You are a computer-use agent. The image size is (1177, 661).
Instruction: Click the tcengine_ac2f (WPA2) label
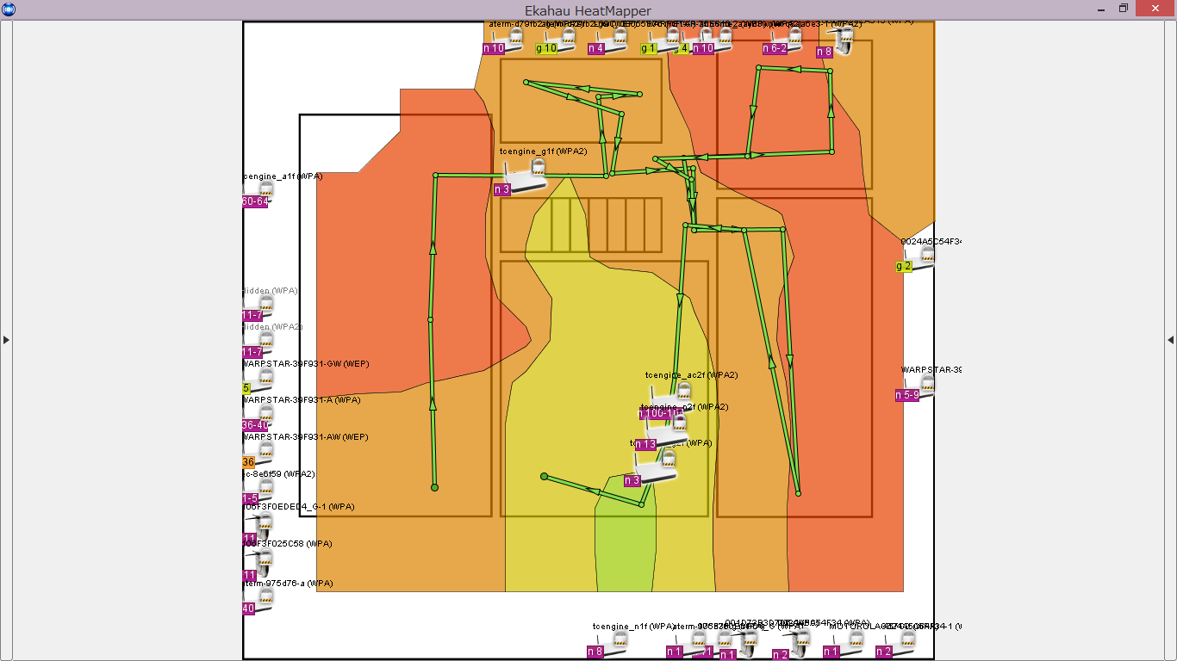[x=691, y=375]
